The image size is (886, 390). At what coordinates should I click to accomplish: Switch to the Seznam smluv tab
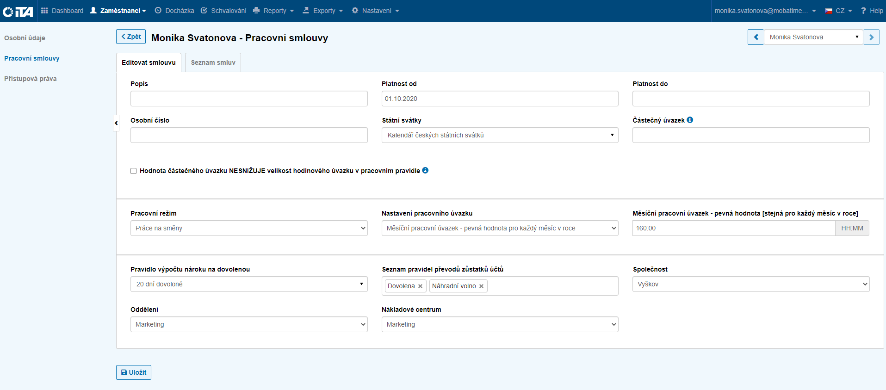(x=213, y=62)
